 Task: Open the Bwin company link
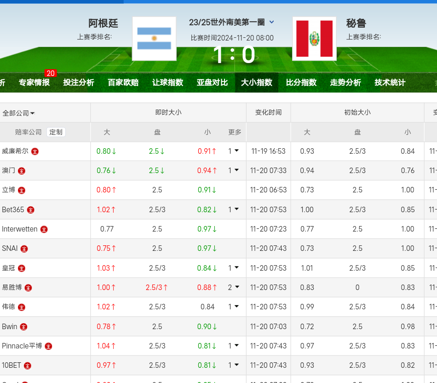click(x=10, y=326)
